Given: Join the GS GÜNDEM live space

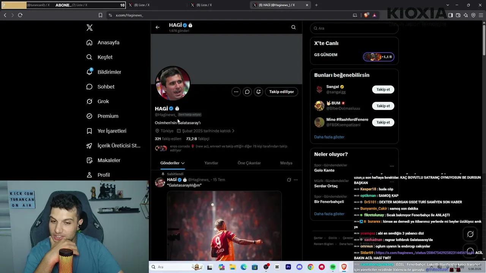Looking at the screenshot, I should [x=379, y=57].
